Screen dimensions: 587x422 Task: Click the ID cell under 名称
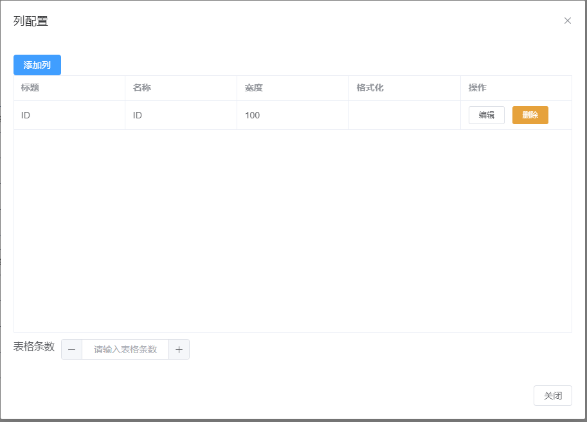coord(181,115)
